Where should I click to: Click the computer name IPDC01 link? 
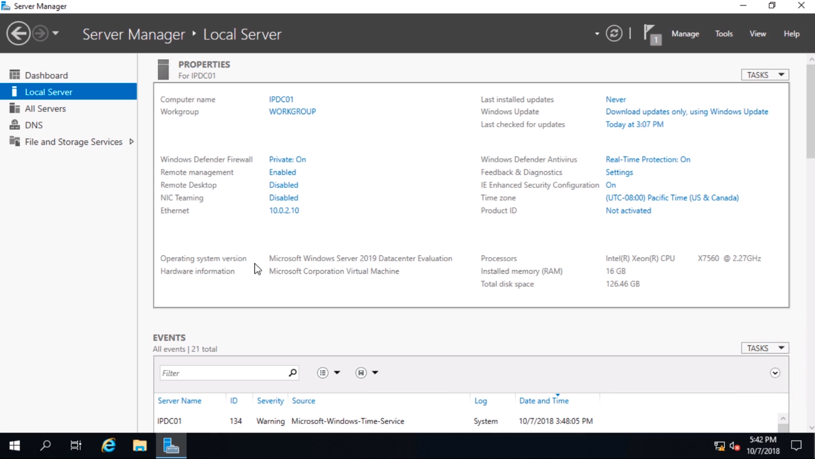tap(281, 100)
